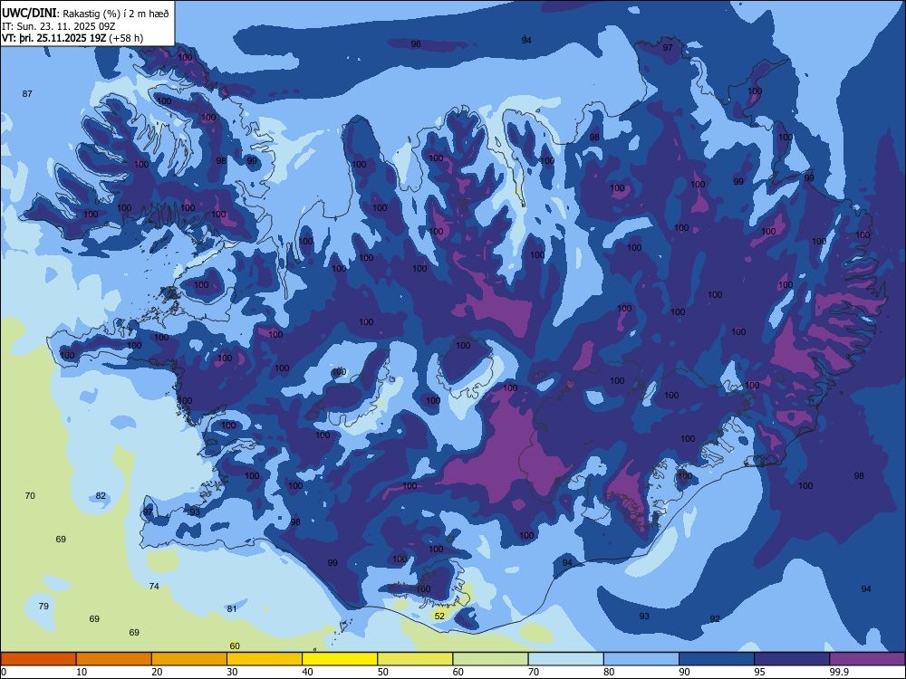This screenshot has height=679, width=906.
Task: Pick the pale yellow 50–60 legend swatch
Action: tap(415, 659)
